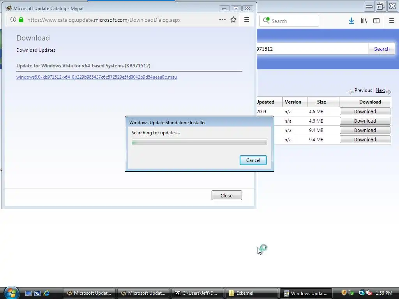Image resolution: width=399 pixels, height=299 pixels.
Task: Click the search engine magnifier icon
Action: coord(266,20)
